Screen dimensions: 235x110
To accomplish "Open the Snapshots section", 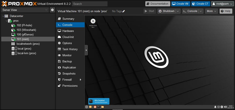I will pyautogui.click(x=69, y=74).
